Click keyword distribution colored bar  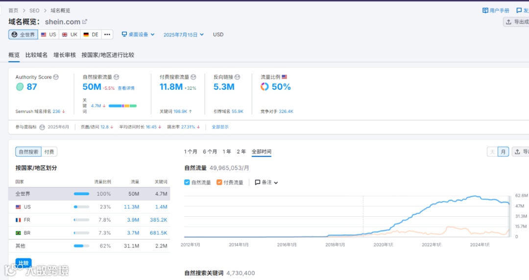point(122,106)
